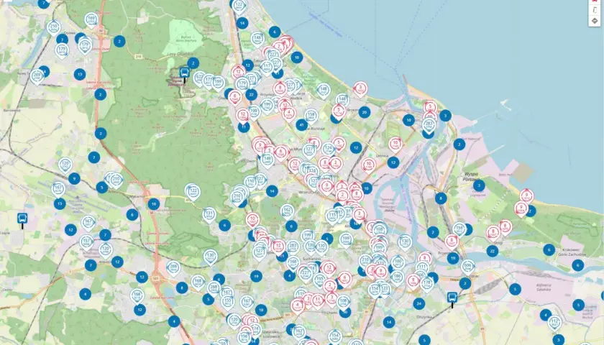Open bus line 123 vehicle marker
This screenshot has width=604, height=345.
coord(385,290)
